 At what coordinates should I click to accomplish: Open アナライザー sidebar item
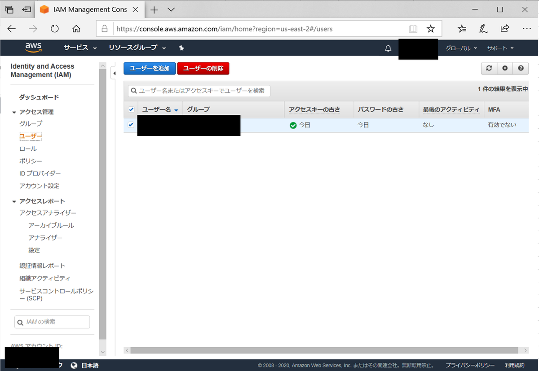[x=45, y=238]
